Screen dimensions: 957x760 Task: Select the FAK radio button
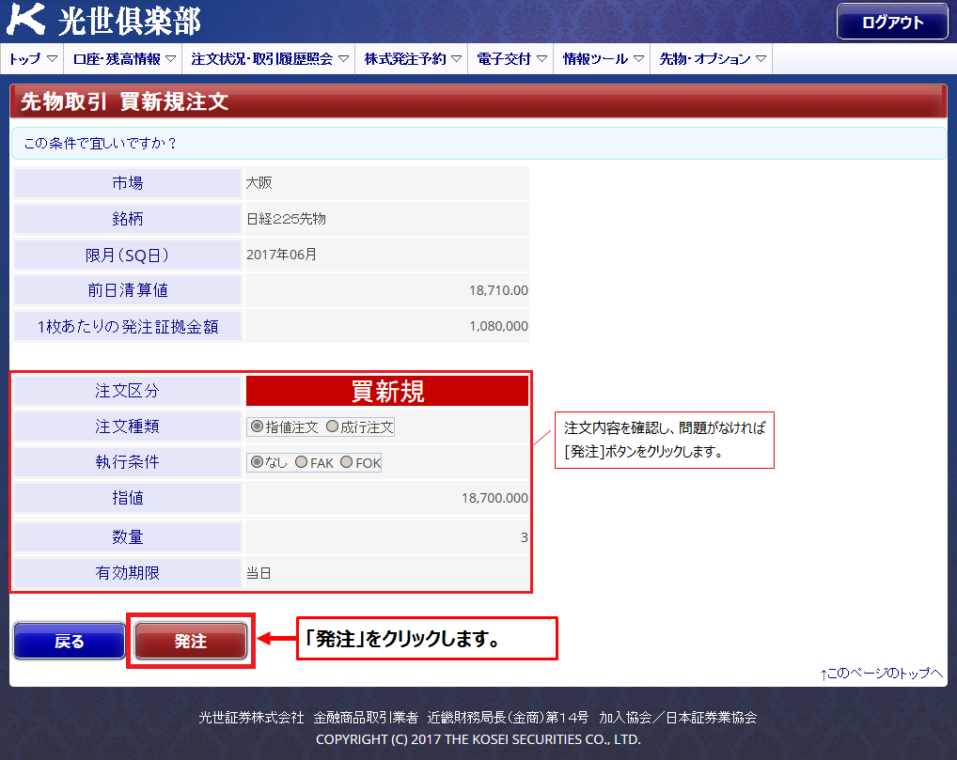click(x=301, y=462)
